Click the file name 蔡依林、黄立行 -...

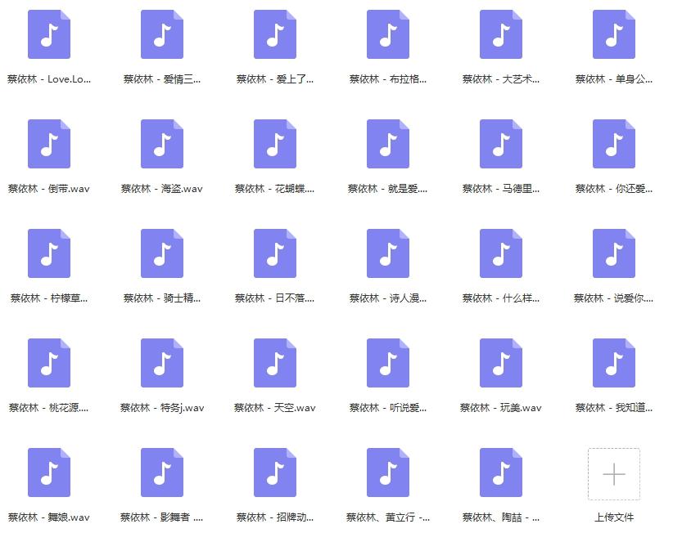tap(388, 518)
